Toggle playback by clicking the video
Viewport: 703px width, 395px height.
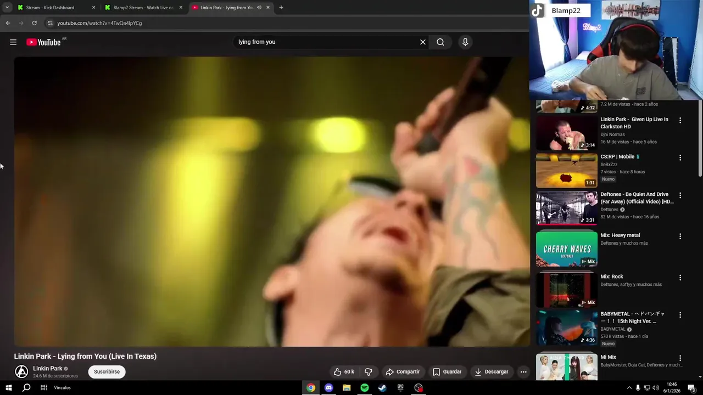[x=272, y=201]
